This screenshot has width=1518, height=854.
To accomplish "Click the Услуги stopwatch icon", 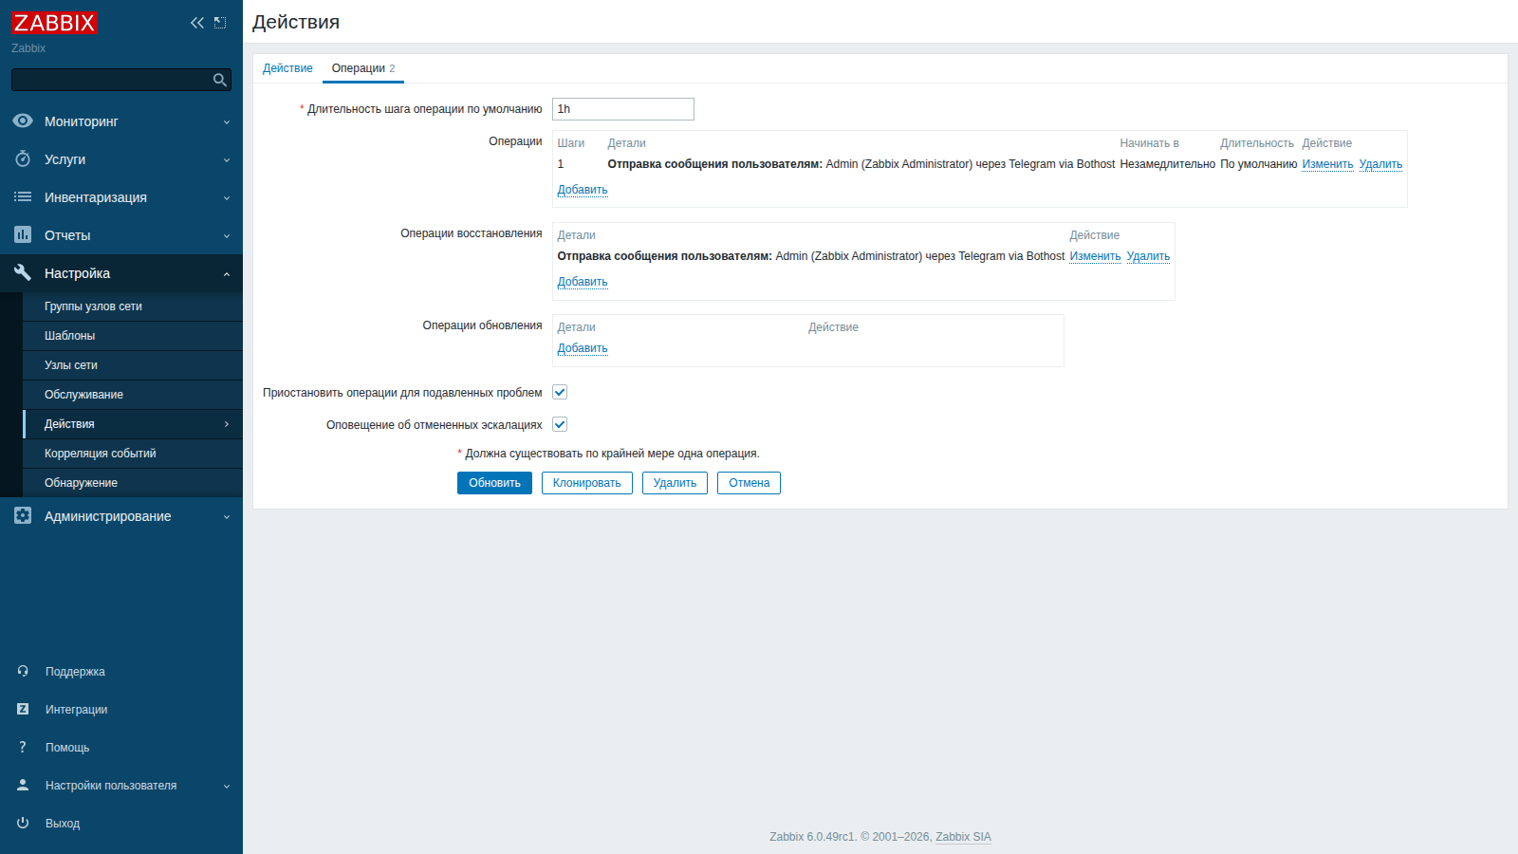I will coord(23,159).
